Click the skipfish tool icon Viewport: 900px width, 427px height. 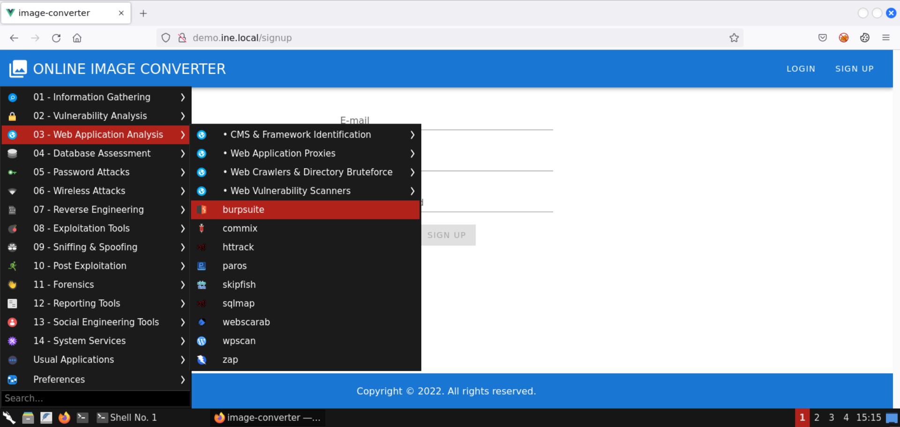click(x=202, y=285)
